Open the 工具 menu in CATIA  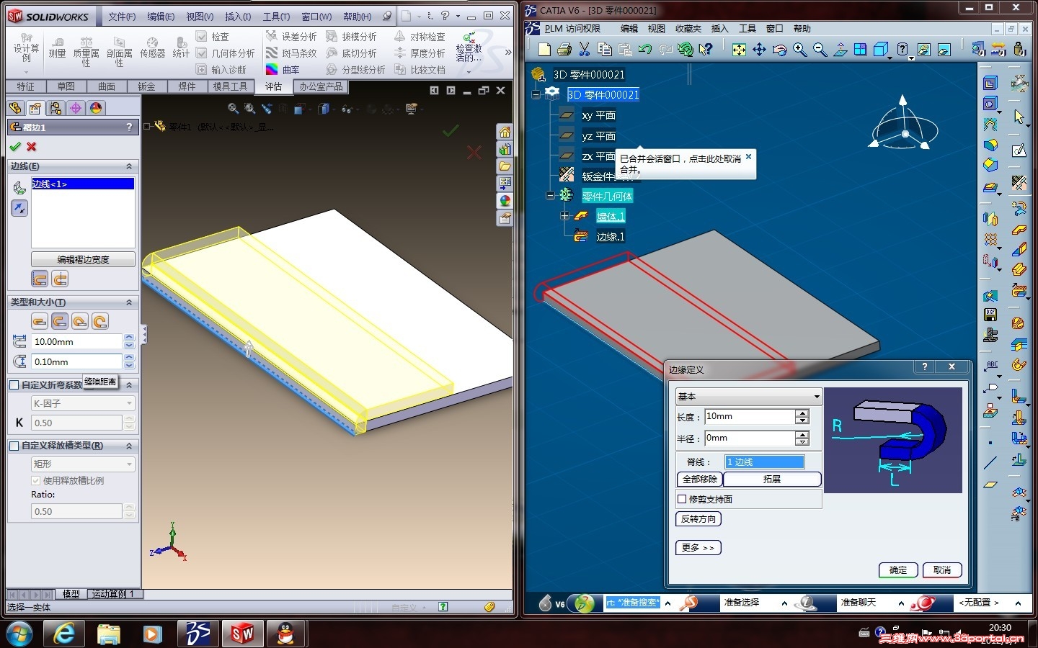click(748, 29)
